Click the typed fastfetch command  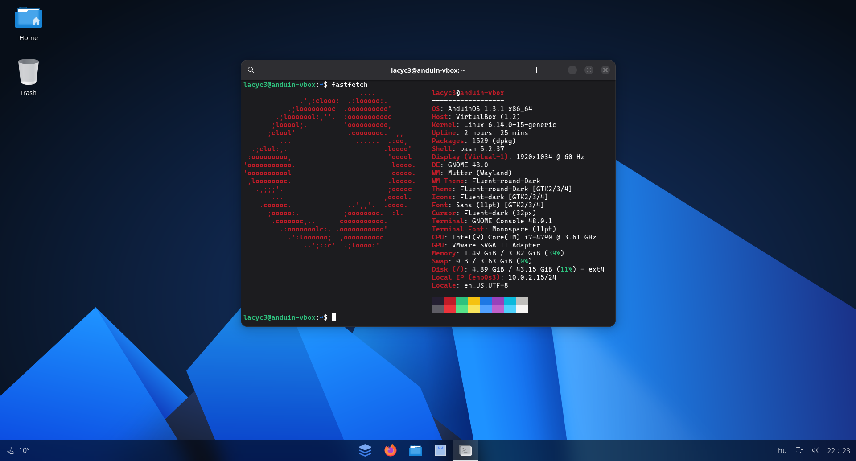tap(350, 85)
